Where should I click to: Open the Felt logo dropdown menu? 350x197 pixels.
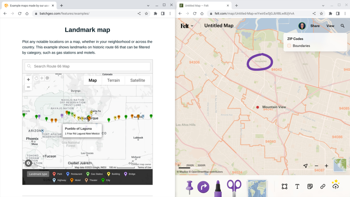187,26
